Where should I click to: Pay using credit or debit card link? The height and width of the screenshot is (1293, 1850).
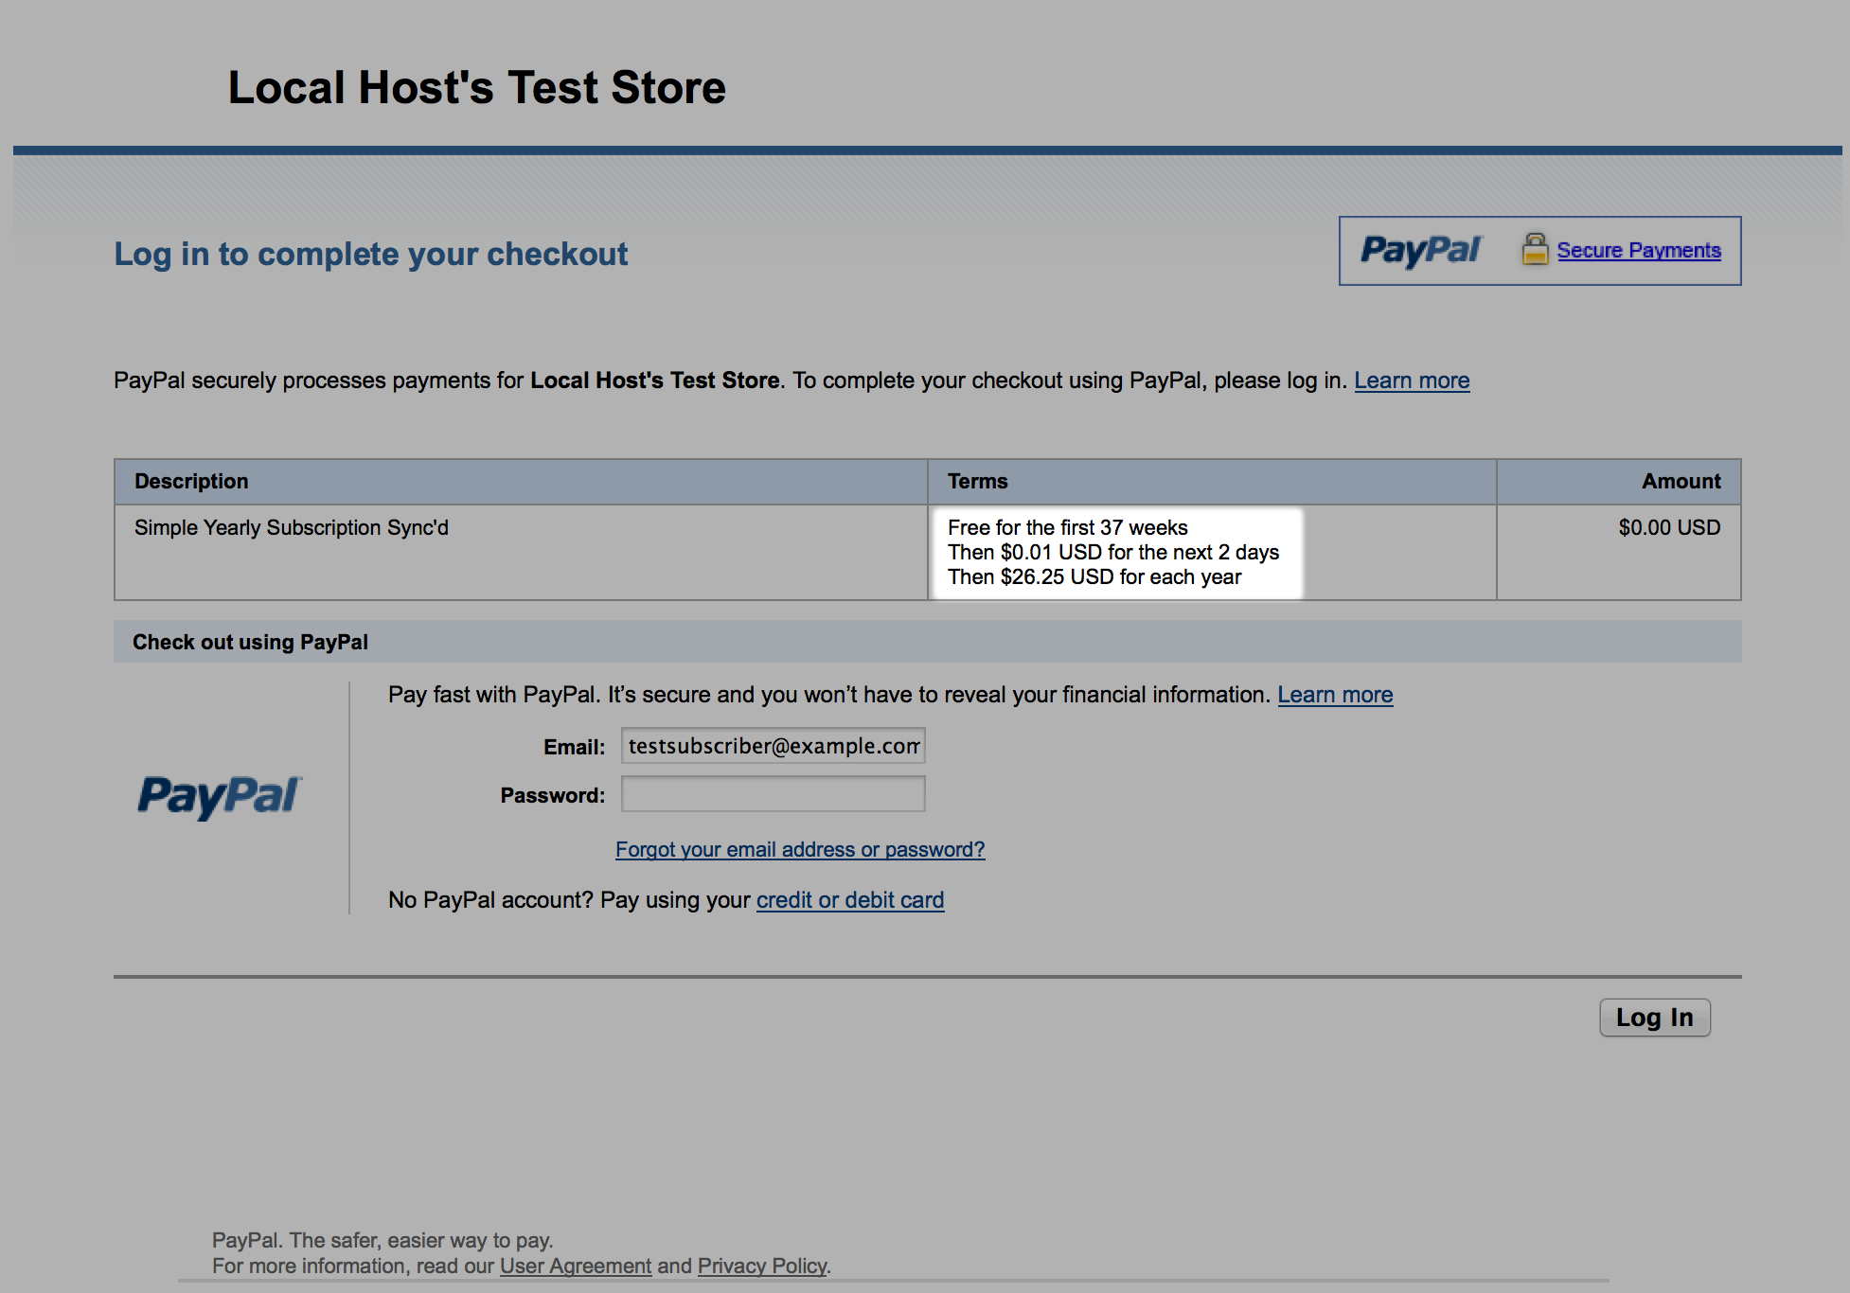850,900
